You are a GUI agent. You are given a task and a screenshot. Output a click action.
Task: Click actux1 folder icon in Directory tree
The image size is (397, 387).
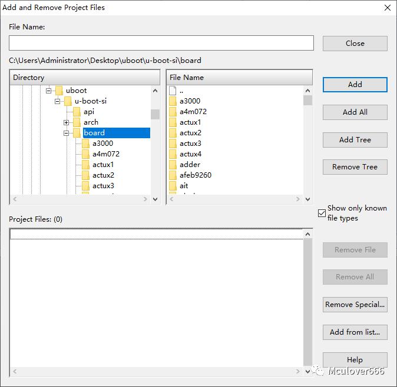(85, 165)
